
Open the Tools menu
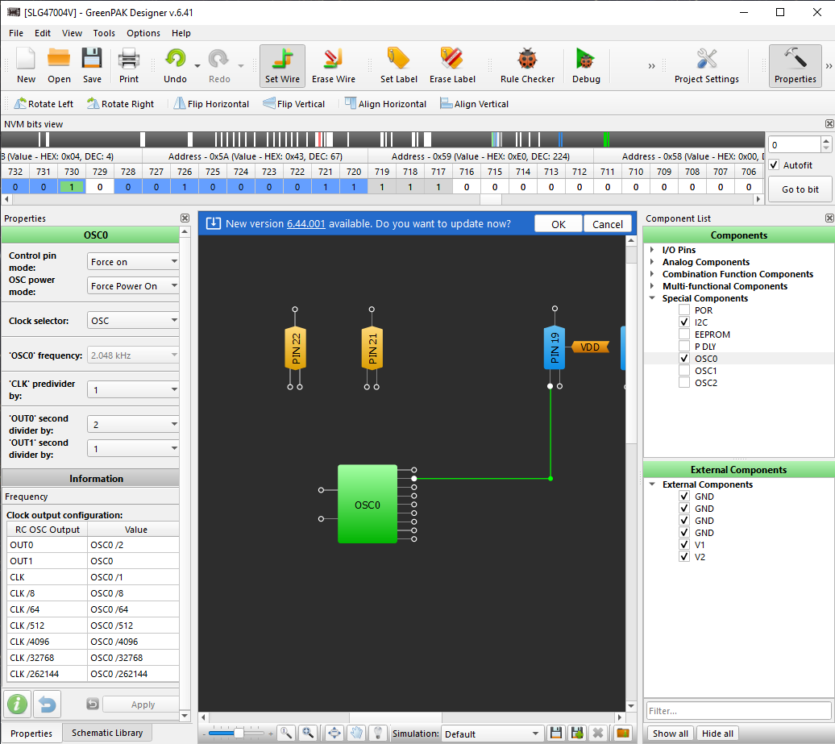(104, 33)
